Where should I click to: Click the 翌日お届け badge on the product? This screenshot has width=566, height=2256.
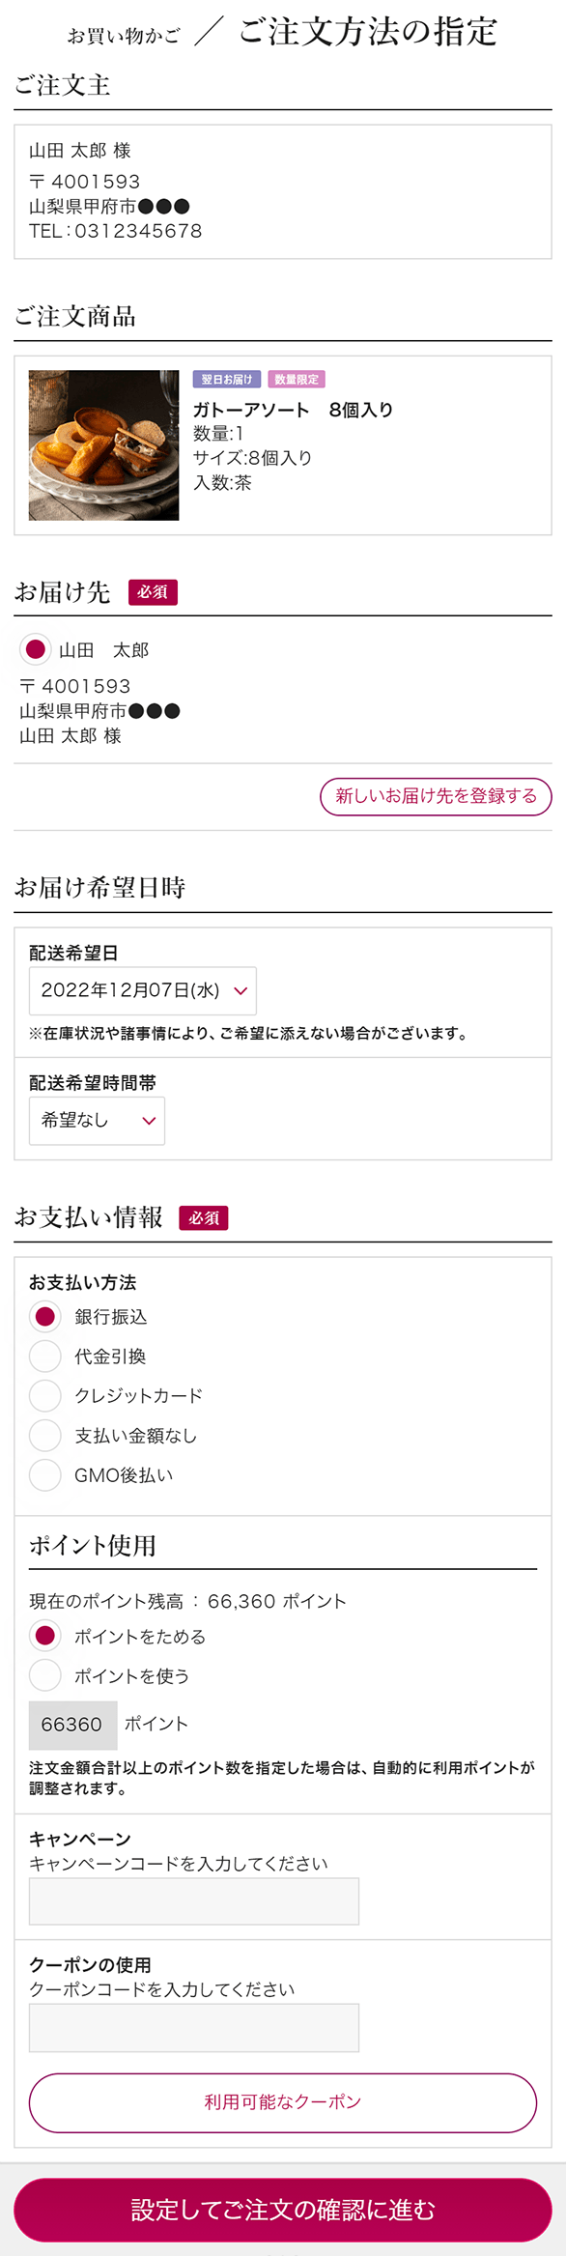(x=226, y=380)
